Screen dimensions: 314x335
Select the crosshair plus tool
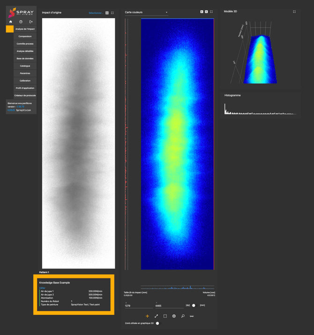pos(147,316)
